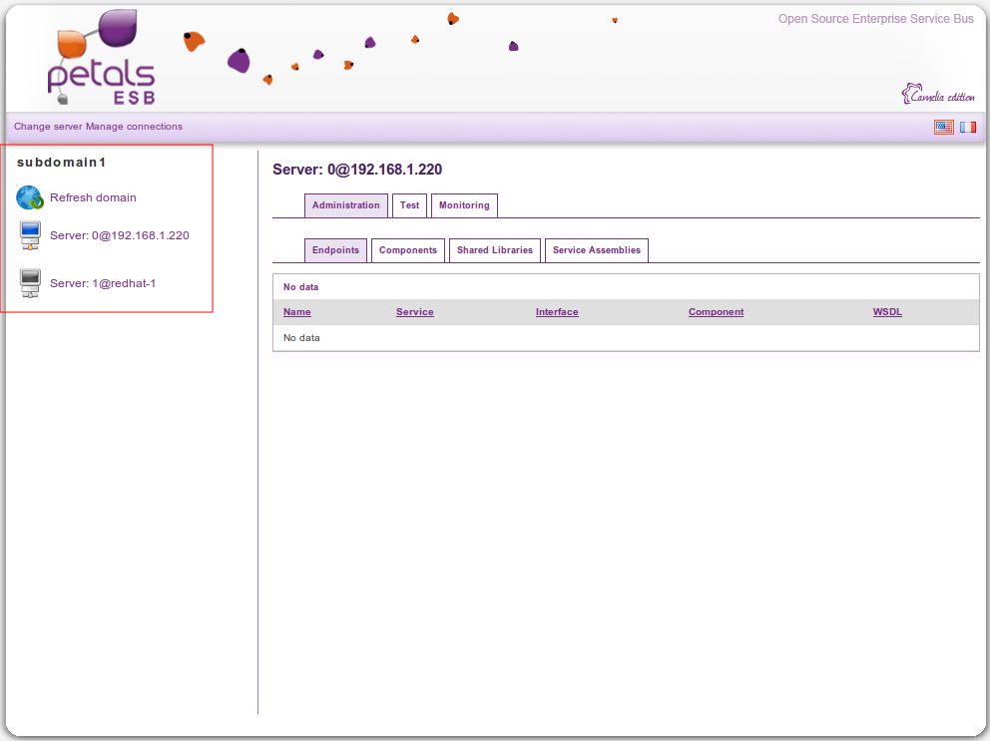
Task: Select the Components sub-tab
Action: (408, 250)
